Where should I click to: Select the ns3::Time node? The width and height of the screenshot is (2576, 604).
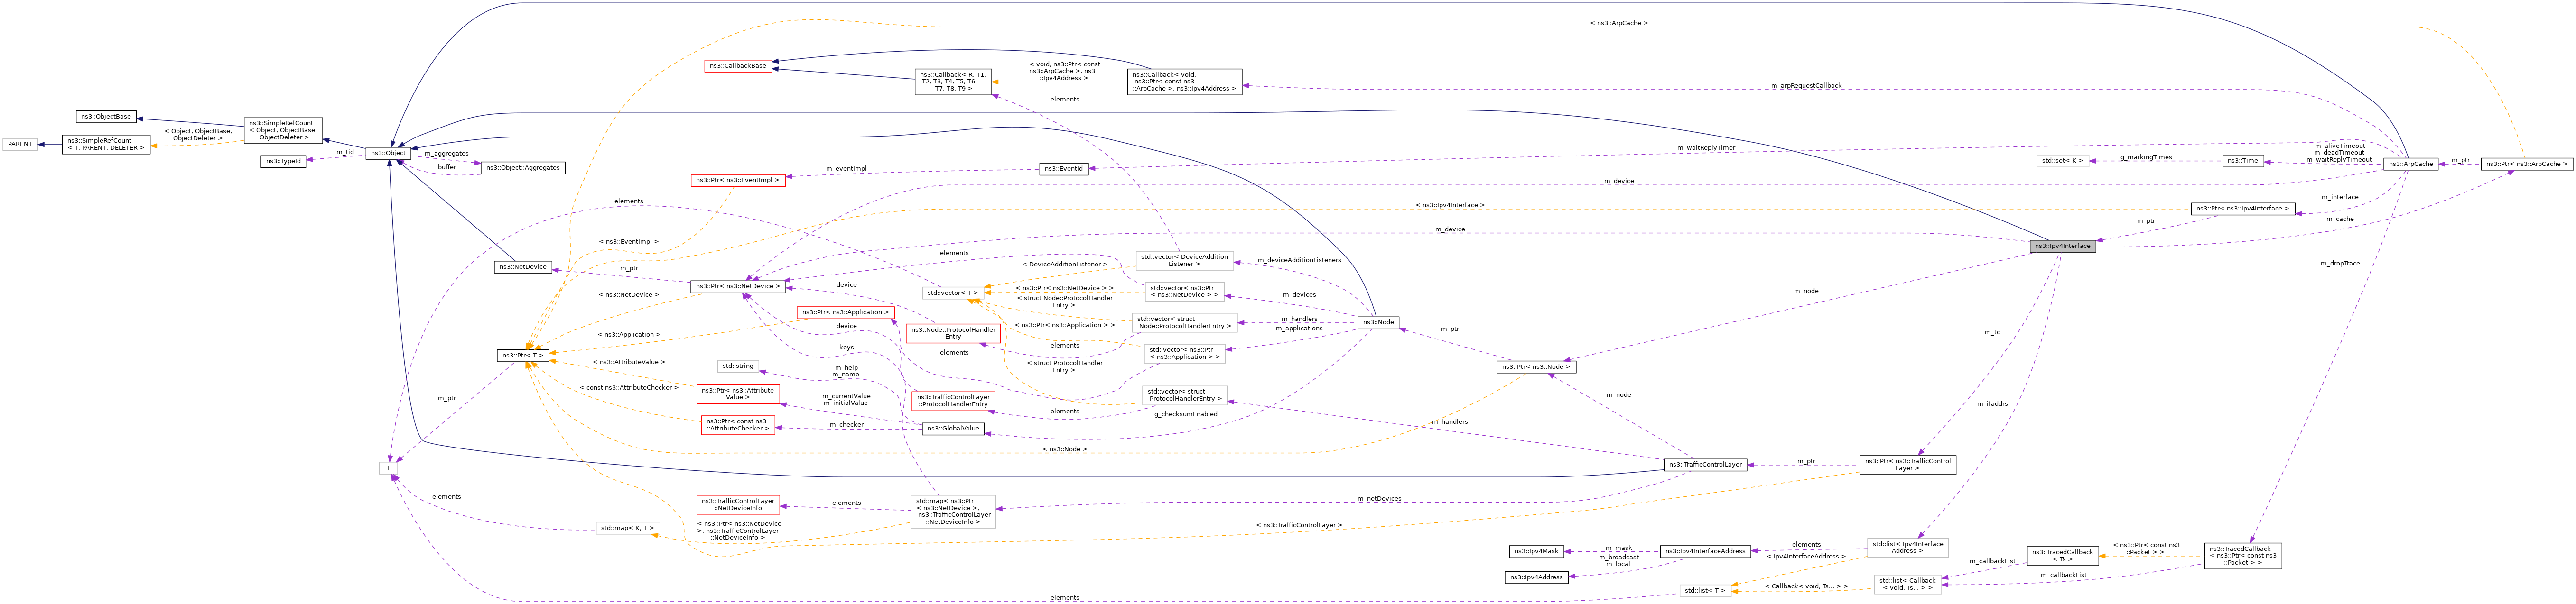pyautogui.click(x=2243, y=161)
